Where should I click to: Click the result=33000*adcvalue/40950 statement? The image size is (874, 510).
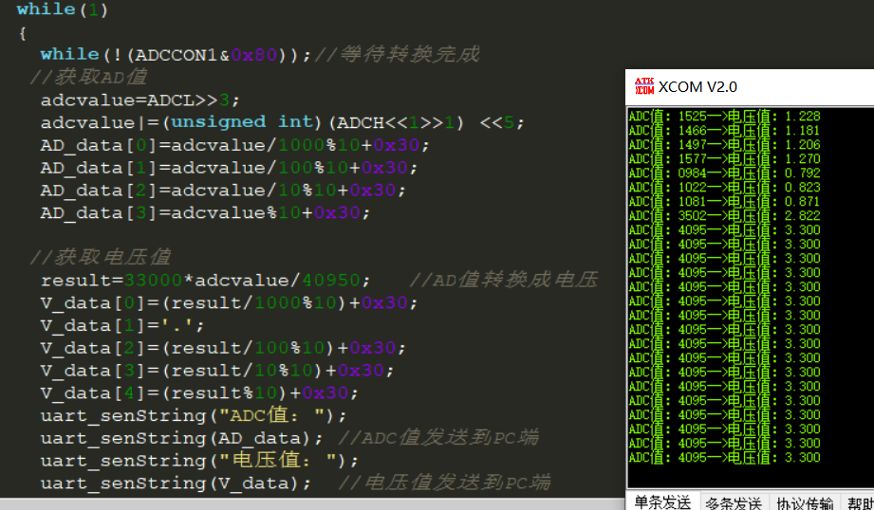coord(205,280)
